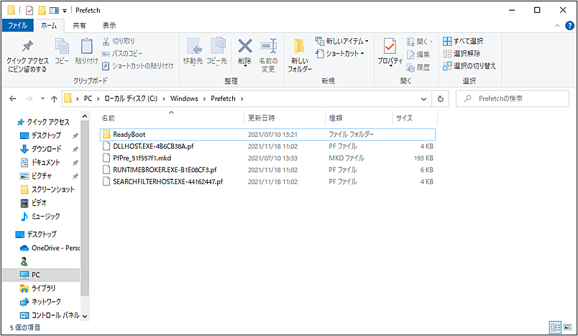Click navigation pane scrollbar up arrow
578x336 pixels.
(85, 117)
